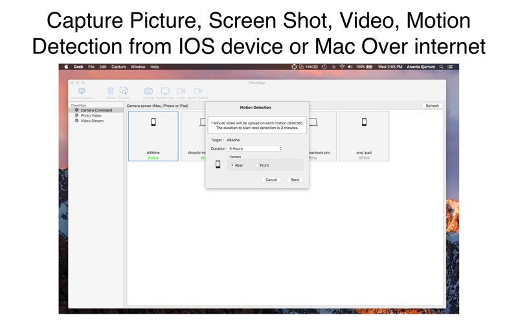Open the Preview toolbar icon
Viewport: 518px width, 324px height.
tap(124, 91)
